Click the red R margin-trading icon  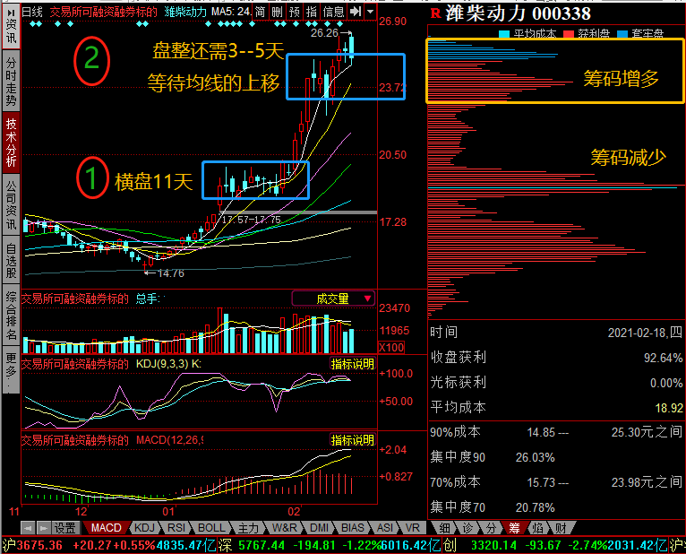(x=435, y=13)
